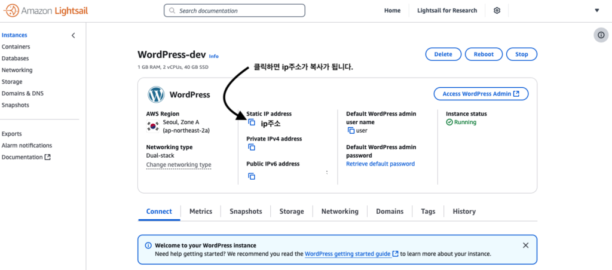Open Networking in the sidebar
The height and width of the screenshot is (270, 612).
click(17, 70)
